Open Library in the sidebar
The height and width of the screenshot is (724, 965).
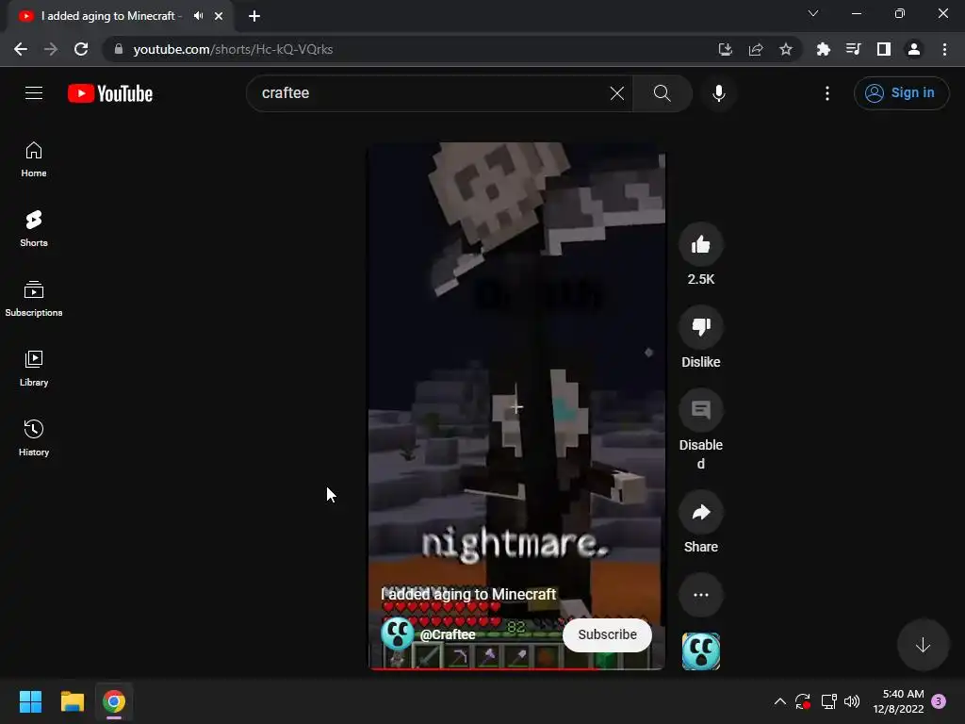[x=34, y=369]
